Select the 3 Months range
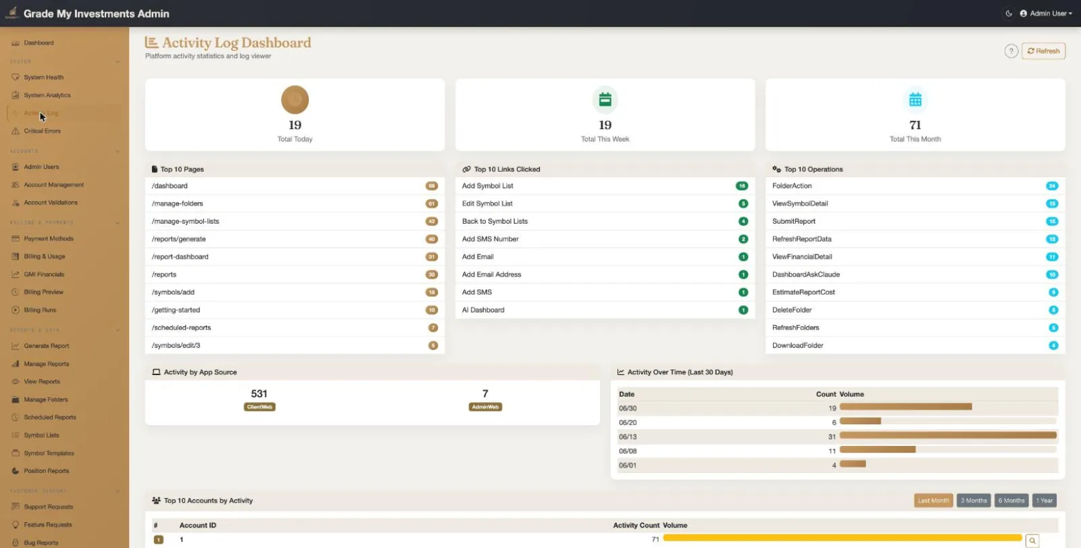Image resolution: width=1081 pixels, height=548 pixels. point(974,501)
